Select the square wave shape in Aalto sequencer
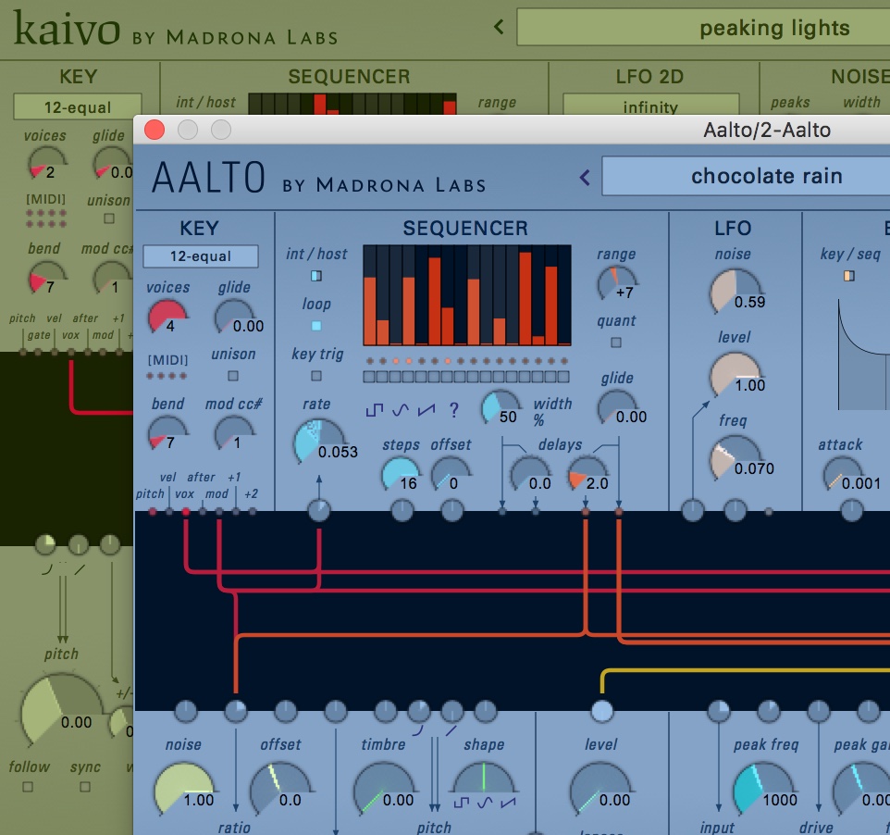 coord(375,409)
